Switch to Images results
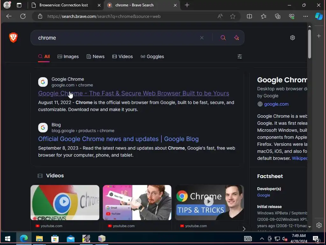The image size is (326, 245). (x=68, y=56)
